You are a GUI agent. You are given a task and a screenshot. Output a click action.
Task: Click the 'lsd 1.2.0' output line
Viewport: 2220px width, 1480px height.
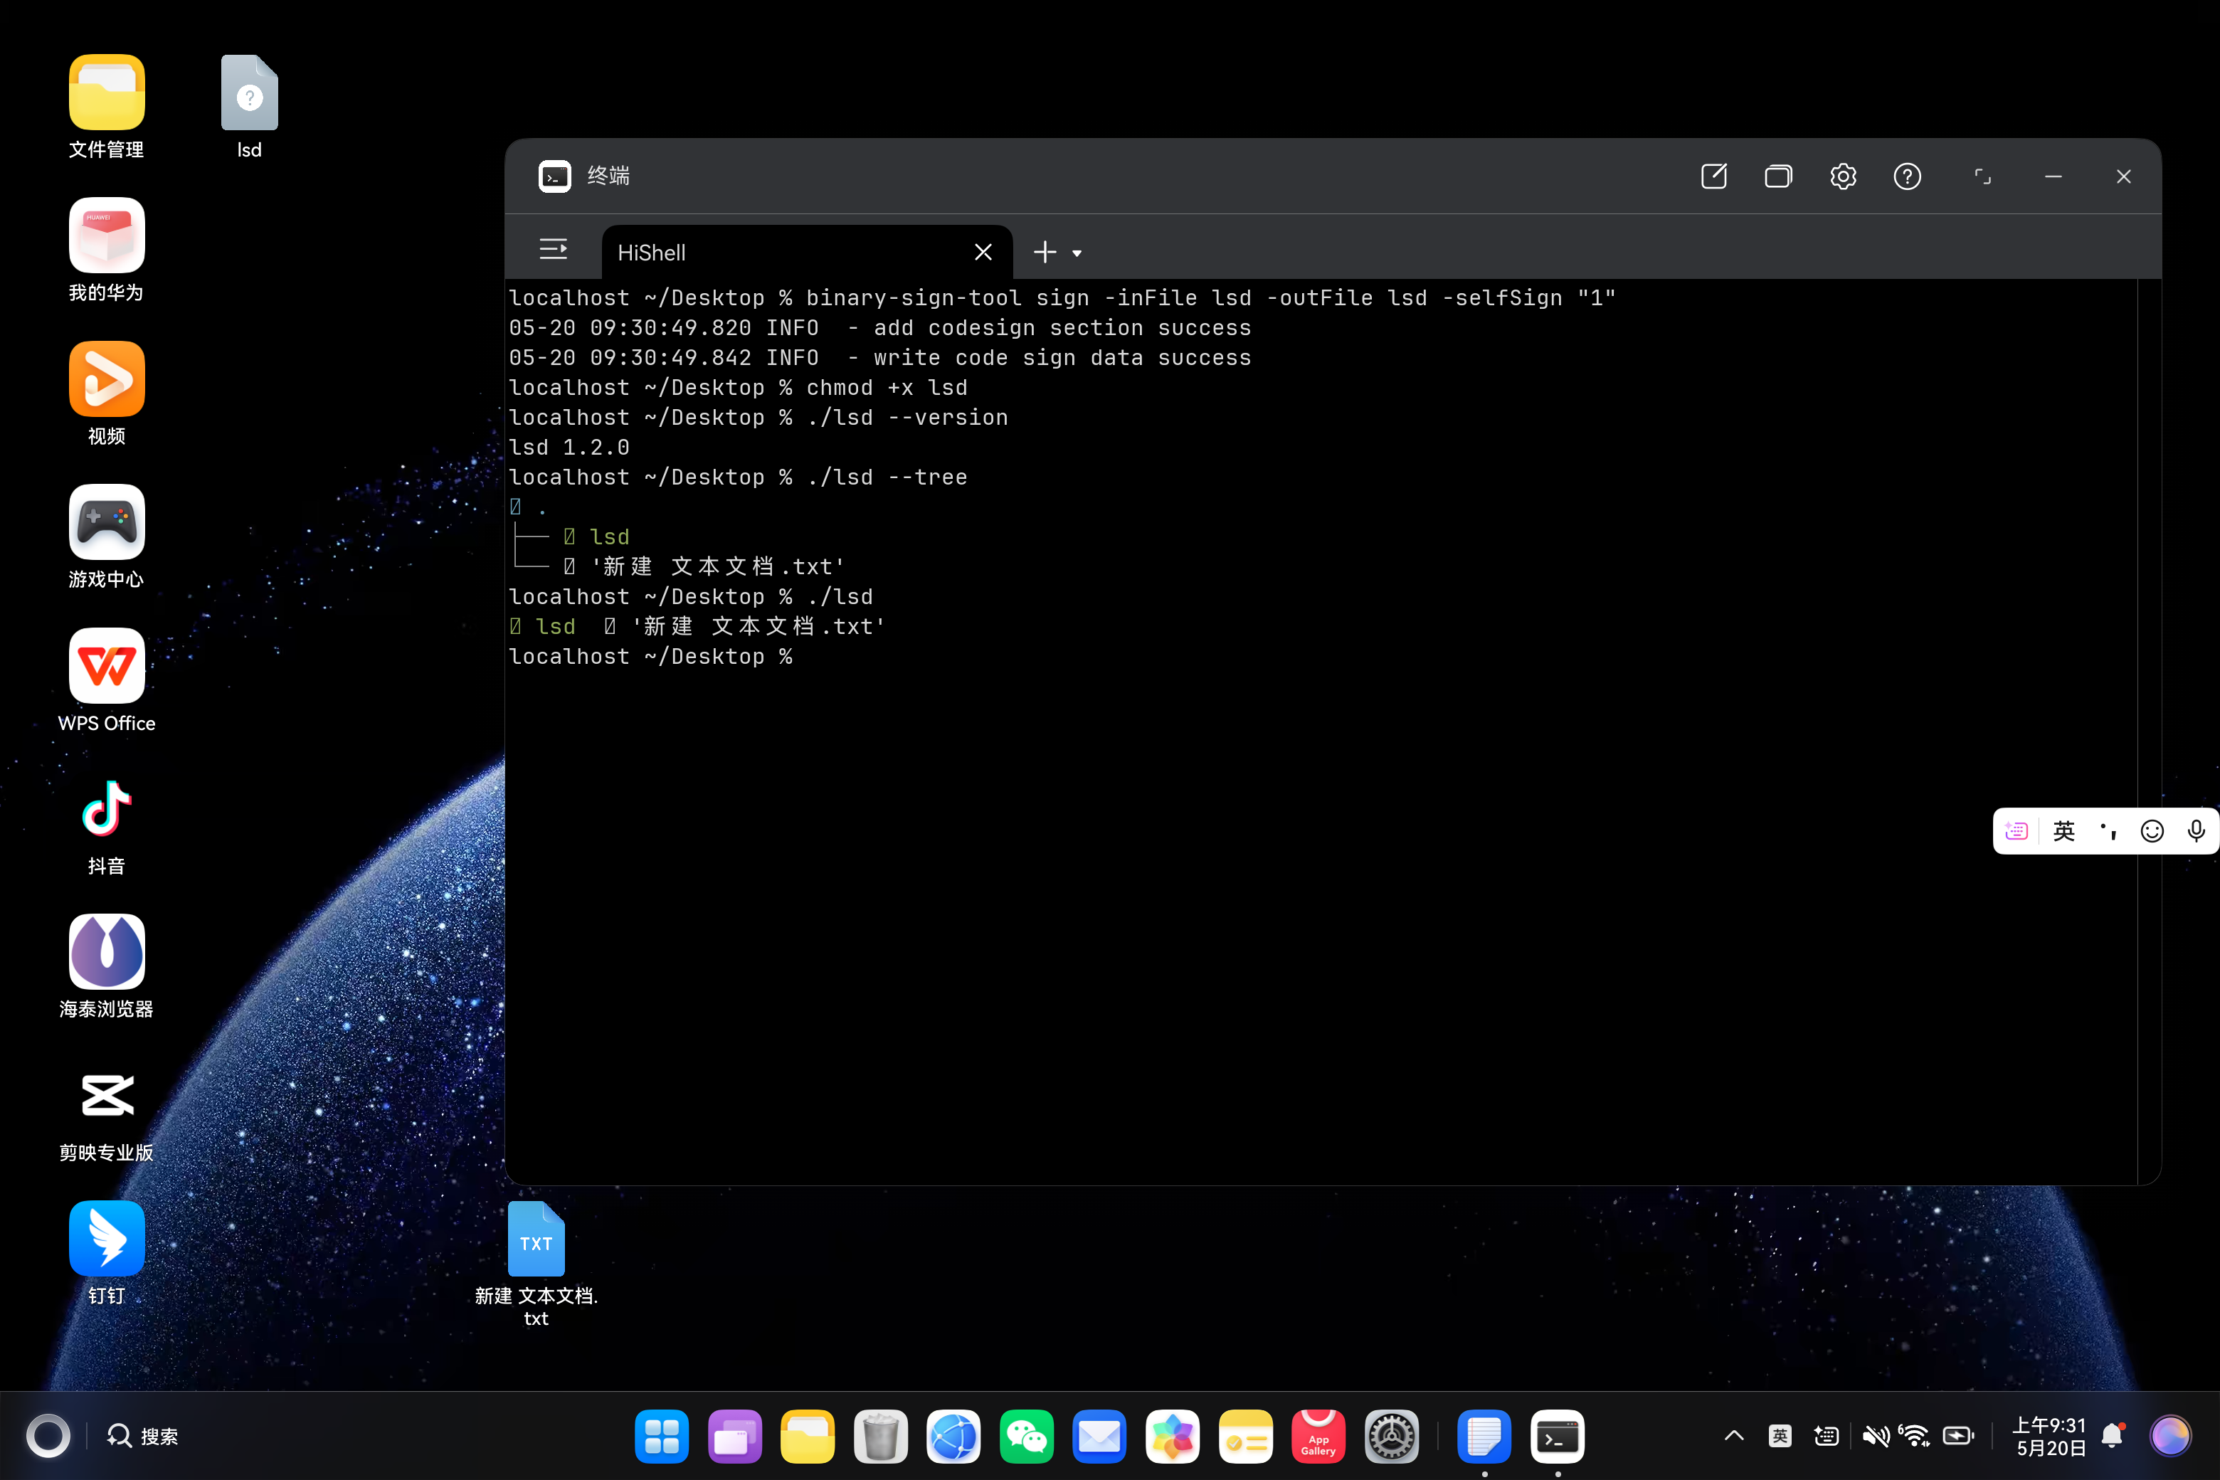pos(569,448)
